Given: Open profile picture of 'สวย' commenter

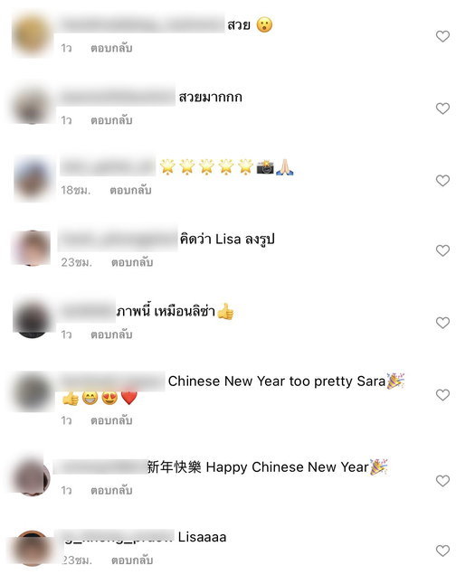Looking at the screenshot, I should 32,35.
